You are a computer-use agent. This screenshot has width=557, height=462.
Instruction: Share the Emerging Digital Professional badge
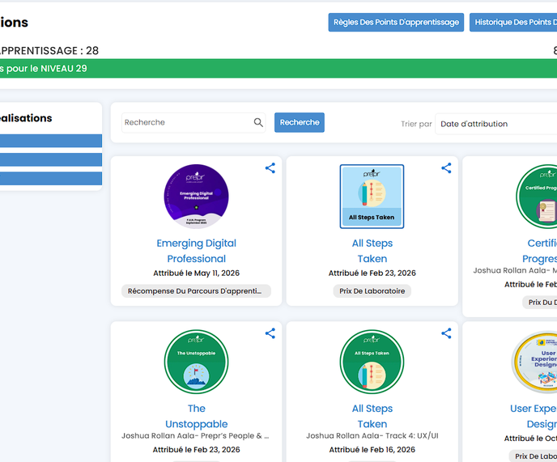click(270, 168)
